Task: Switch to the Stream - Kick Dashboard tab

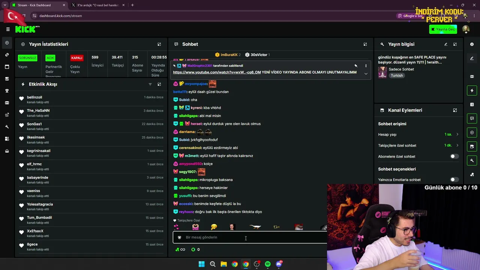Action: [x=38, y=5]
